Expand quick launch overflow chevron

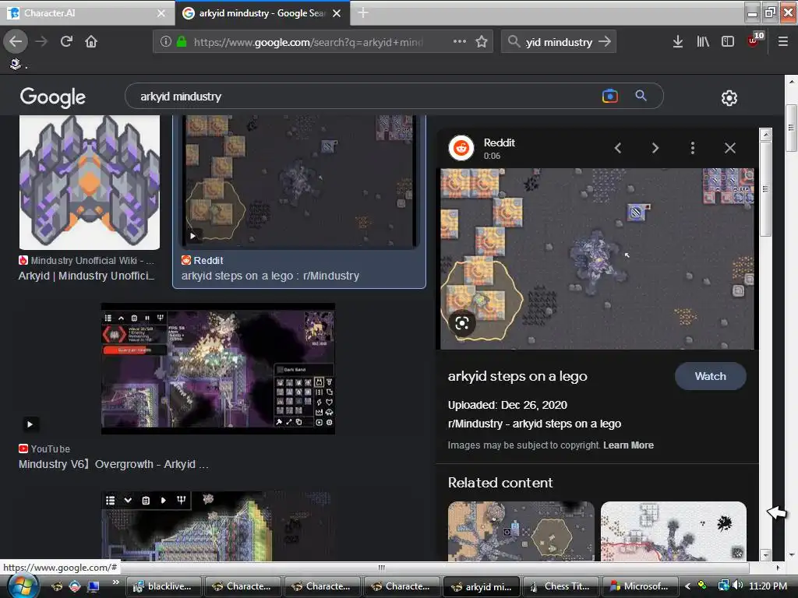[x=115, y=582]
